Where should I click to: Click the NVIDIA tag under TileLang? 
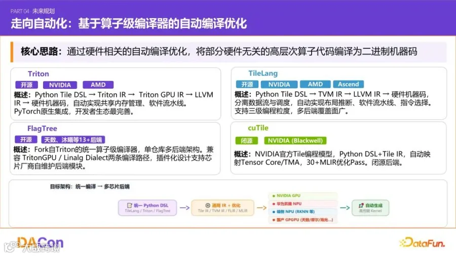pos(279,84)
